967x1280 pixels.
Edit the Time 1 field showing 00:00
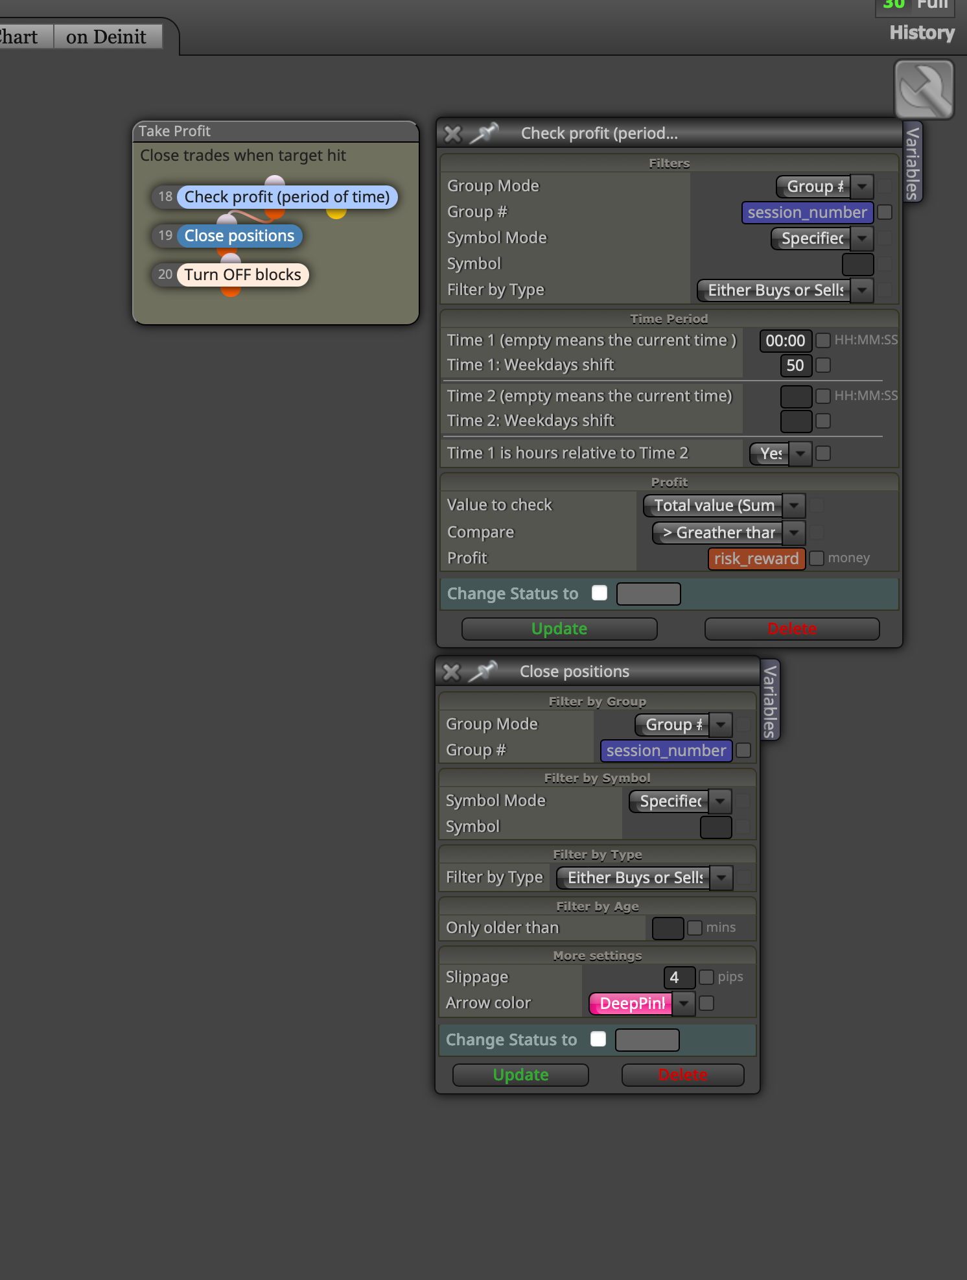tap(786, 340)
